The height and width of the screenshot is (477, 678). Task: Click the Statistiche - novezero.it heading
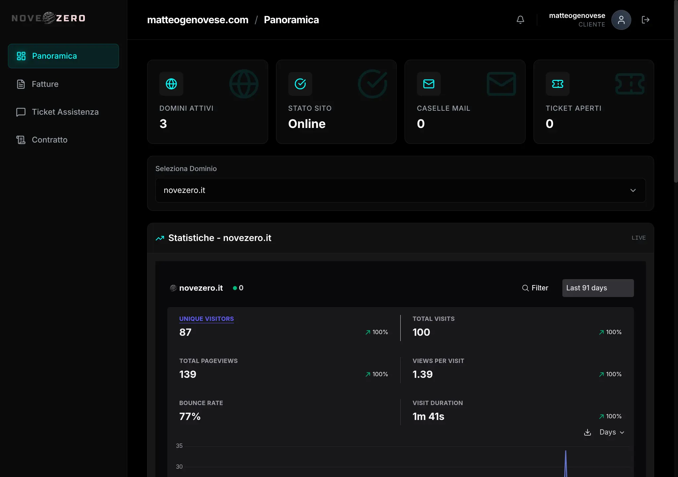click(220, 238)
